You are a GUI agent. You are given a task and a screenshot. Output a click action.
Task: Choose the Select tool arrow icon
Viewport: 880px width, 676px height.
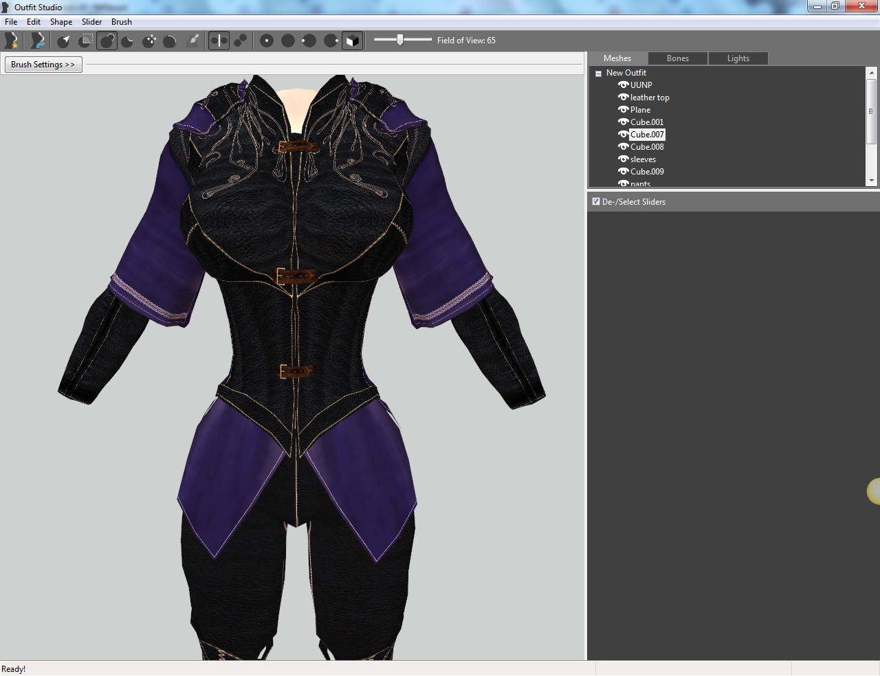pyautogui.click(x=64, y=41)
